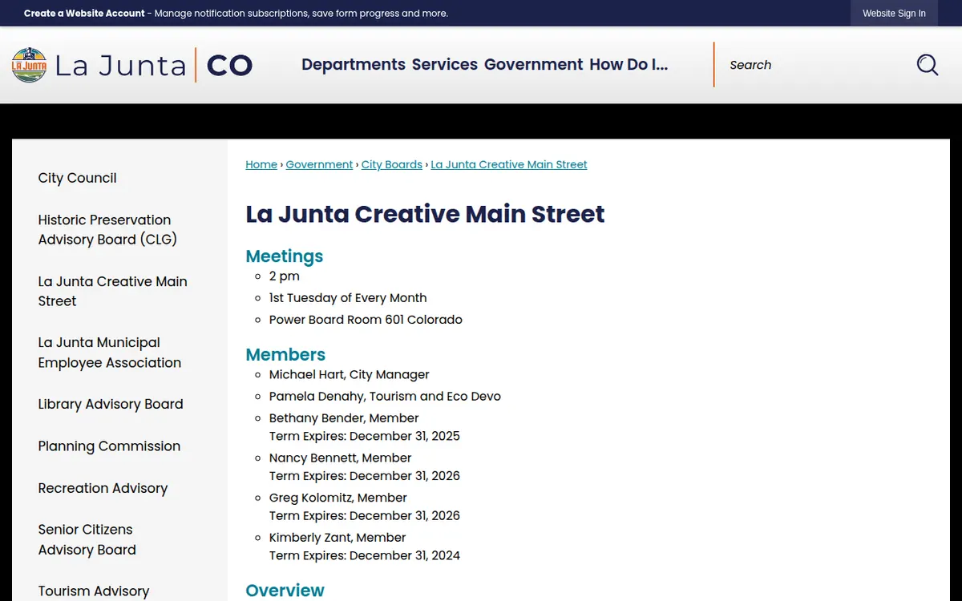Click 'Pamela Denahy, Tourism and Eco Devo'
This screenshot has height=601, width=962.
pyautogui.click(x=385, y=397)
